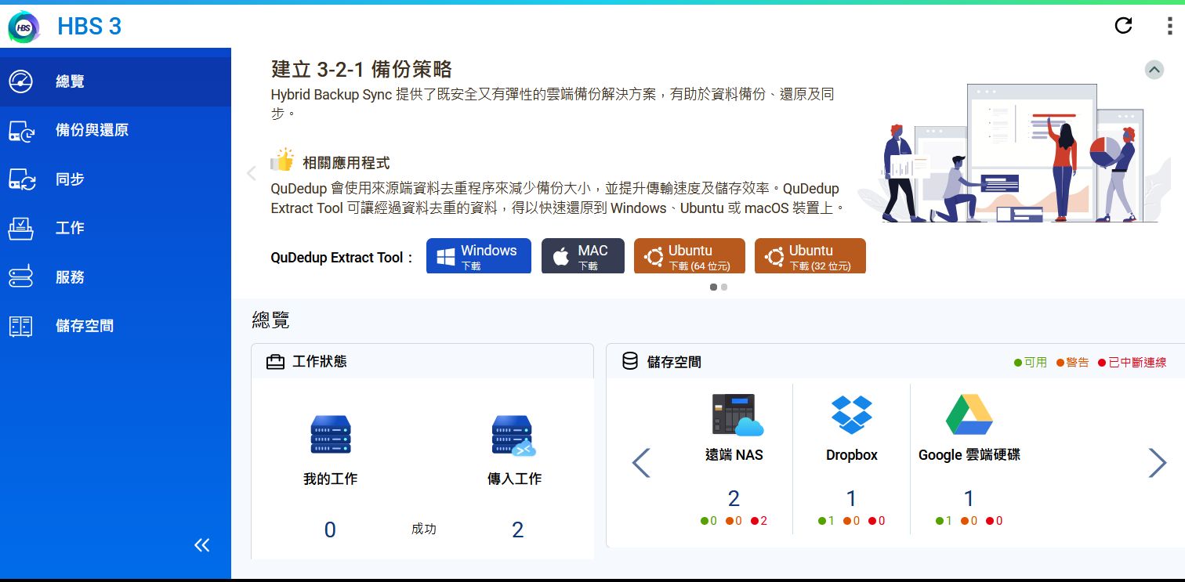Click 遠端 NAS total count 2

(x=734, y=498)
